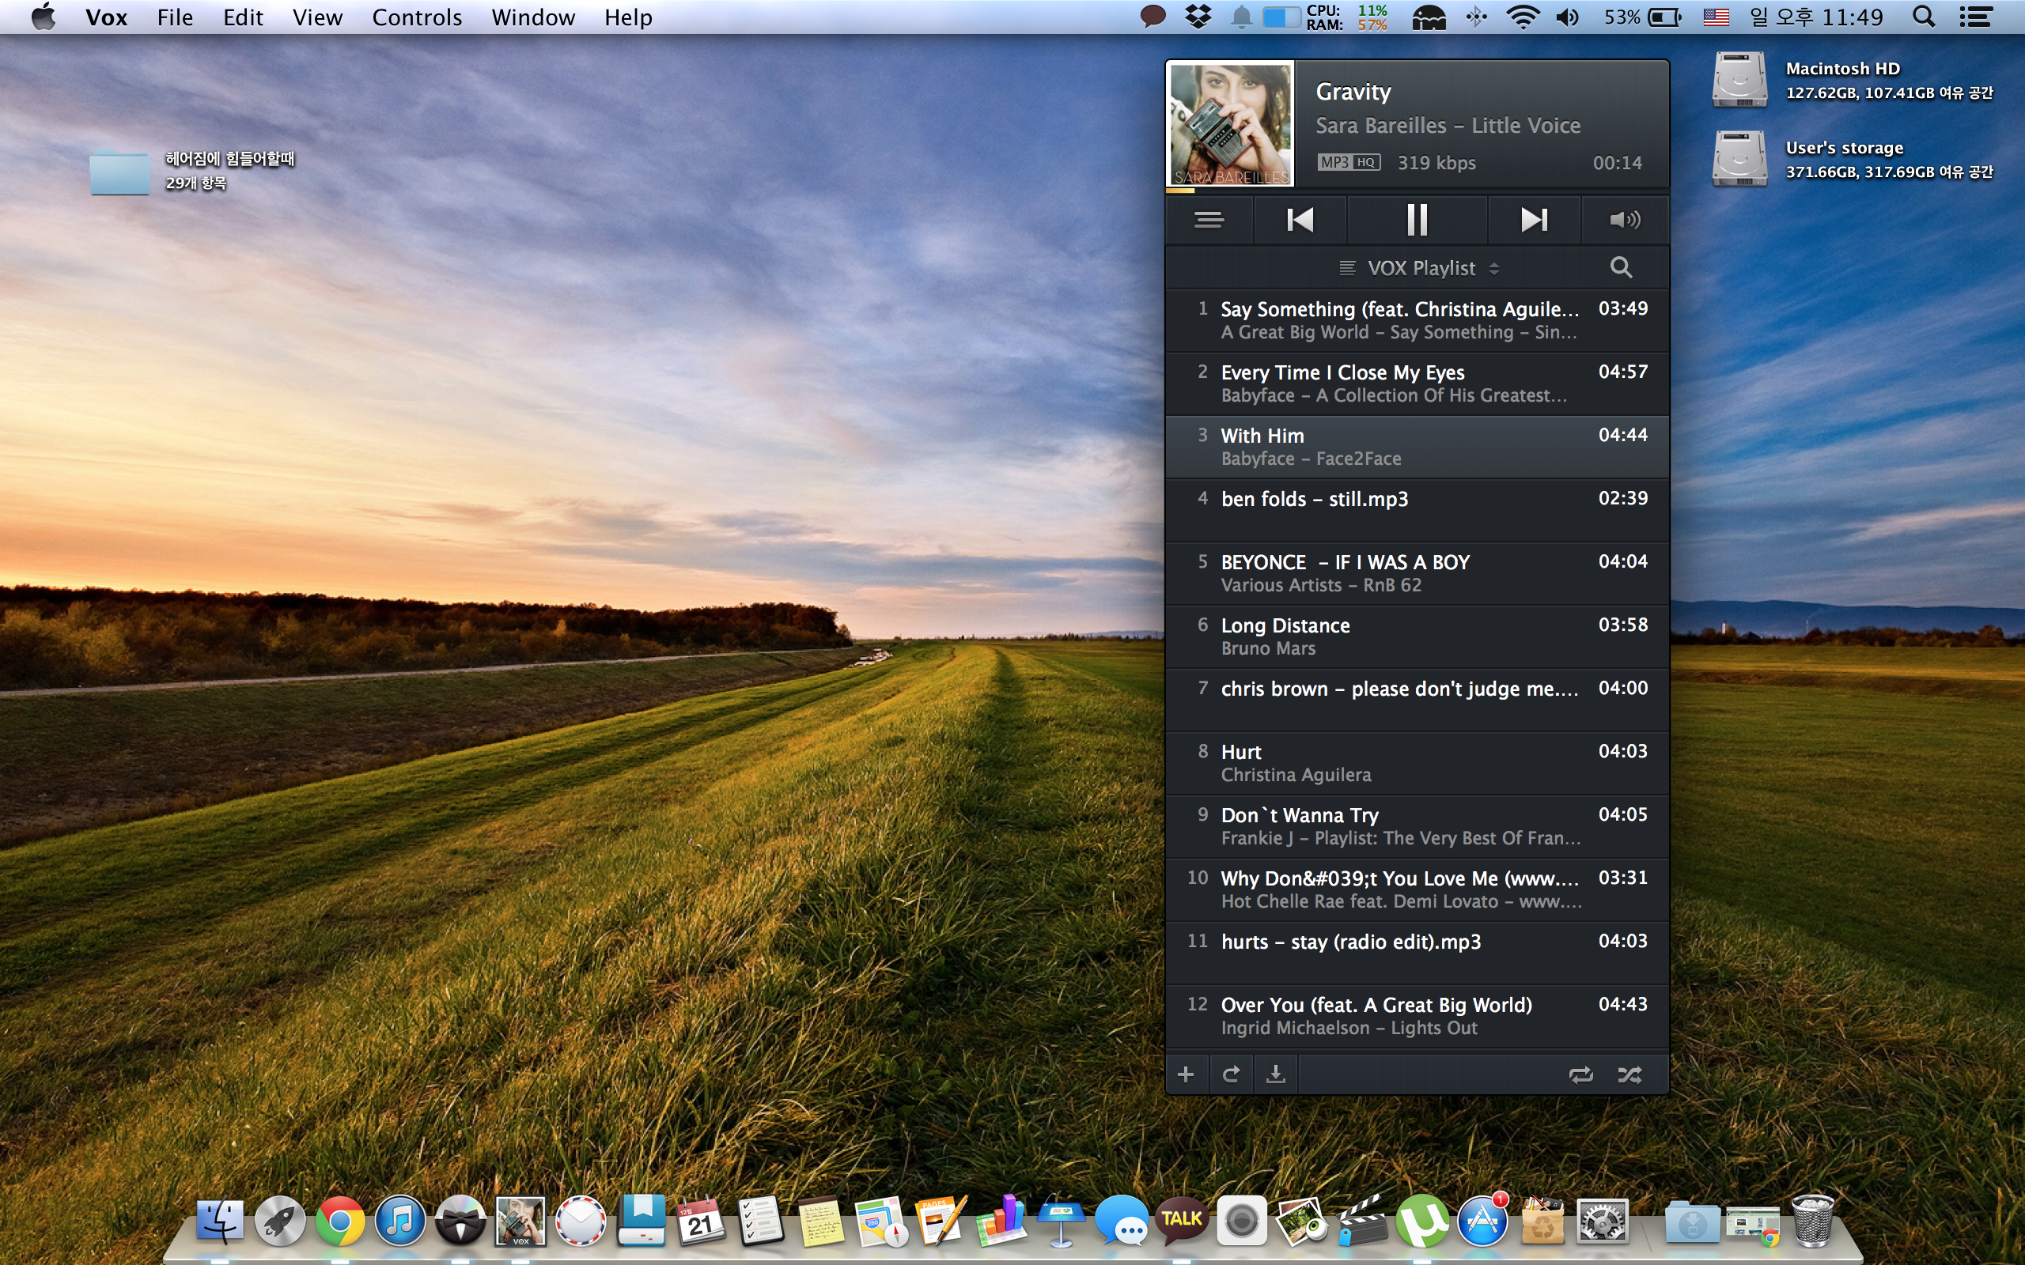
Task: Pause the playing song Gravity
Action: (1417, 220)
